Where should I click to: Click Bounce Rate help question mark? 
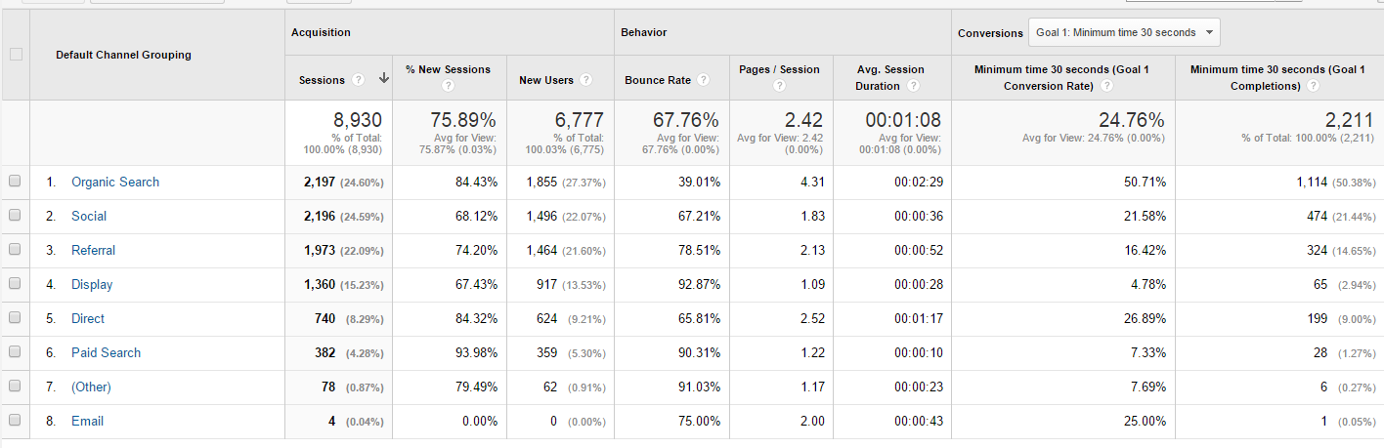(x=703, y=80)
